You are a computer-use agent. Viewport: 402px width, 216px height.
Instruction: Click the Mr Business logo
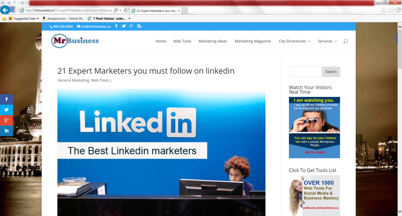pos(75,41)
